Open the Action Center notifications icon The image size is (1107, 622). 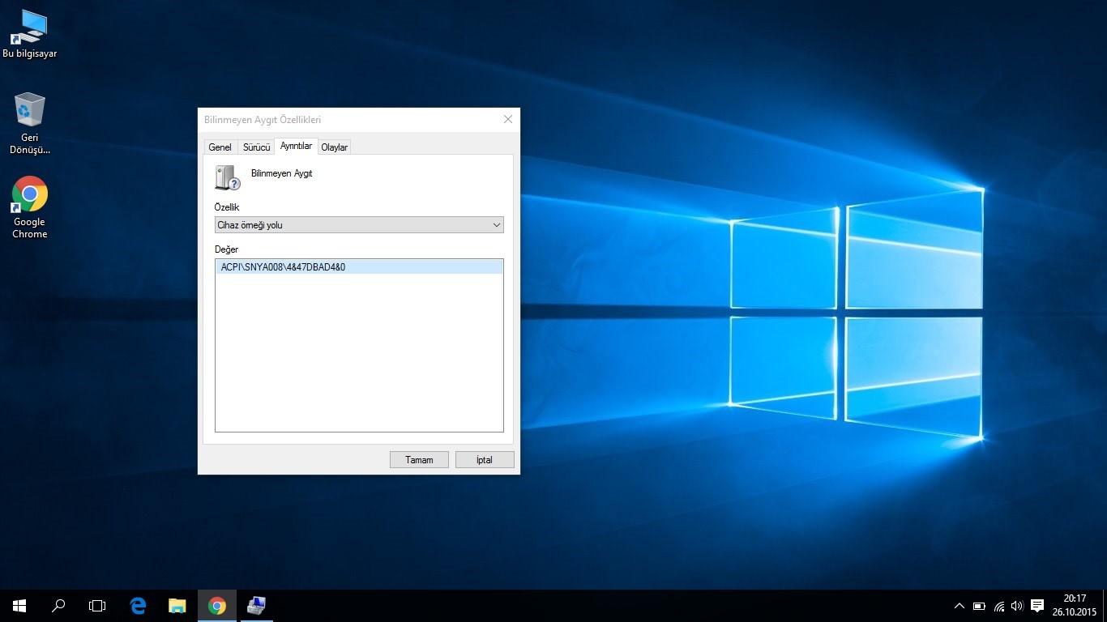tap(1036, 606)
